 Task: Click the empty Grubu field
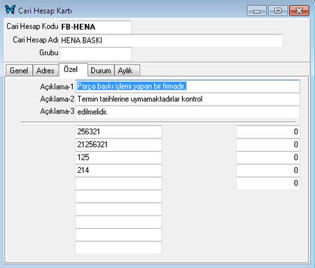(x=95, y=53)
